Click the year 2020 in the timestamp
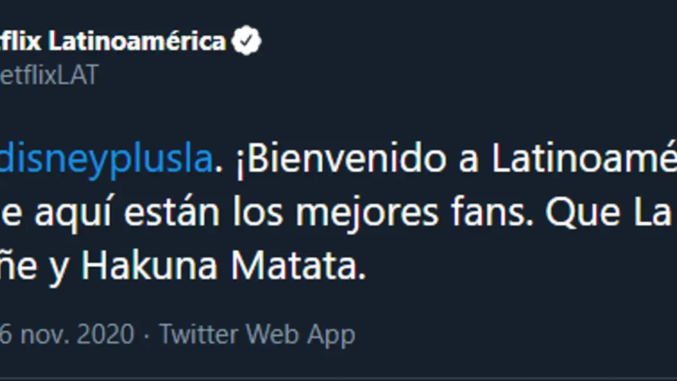The width and height of the screenshot is (677, 381). pyautogui.click(x=106, y=334)
